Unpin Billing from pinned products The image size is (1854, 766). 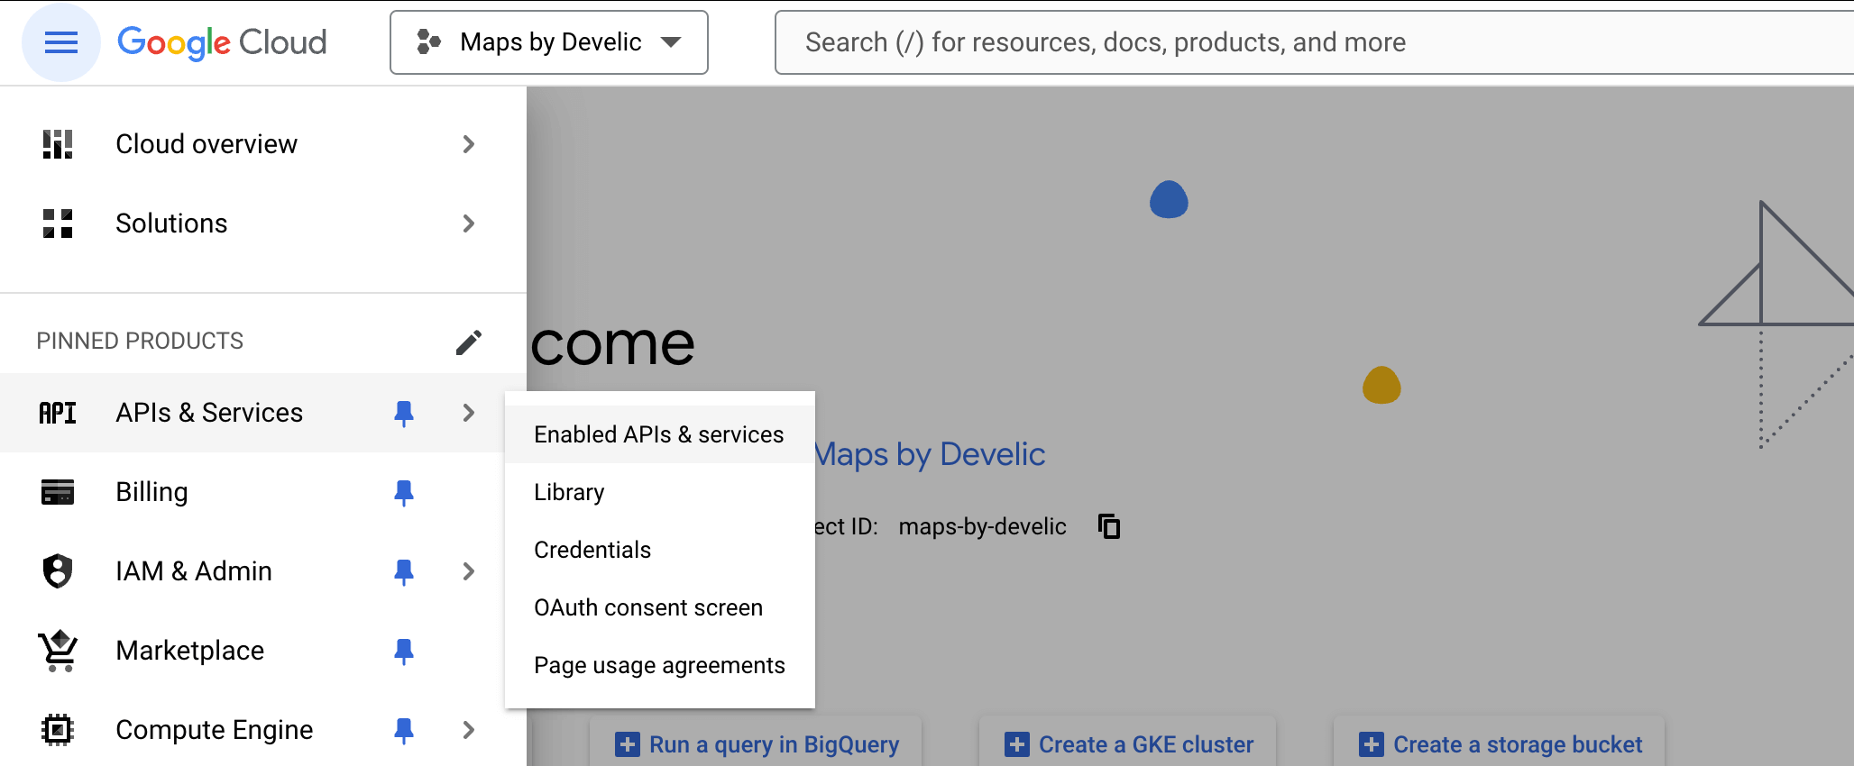tap(404, 492)
